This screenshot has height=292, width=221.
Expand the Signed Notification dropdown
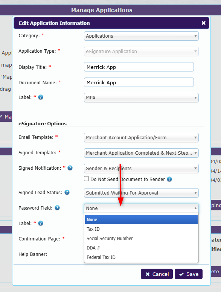(141, 169)
